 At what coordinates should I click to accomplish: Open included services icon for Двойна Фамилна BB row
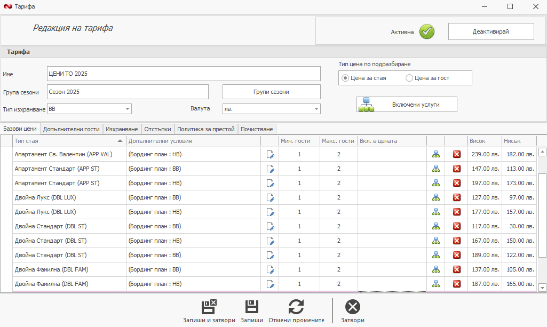[435, 269]
